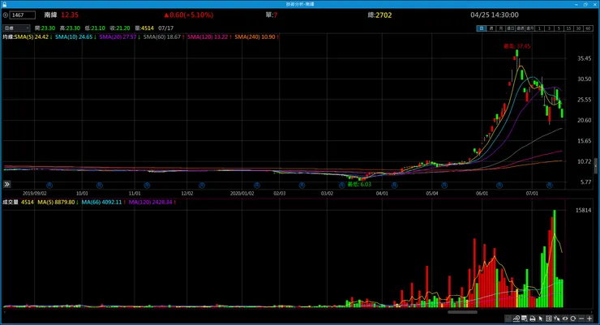The height and width of the screenshot is (325, 600).
Task: Click the event marker near 2020/01/02 date
Action: (x=257, y=185)
